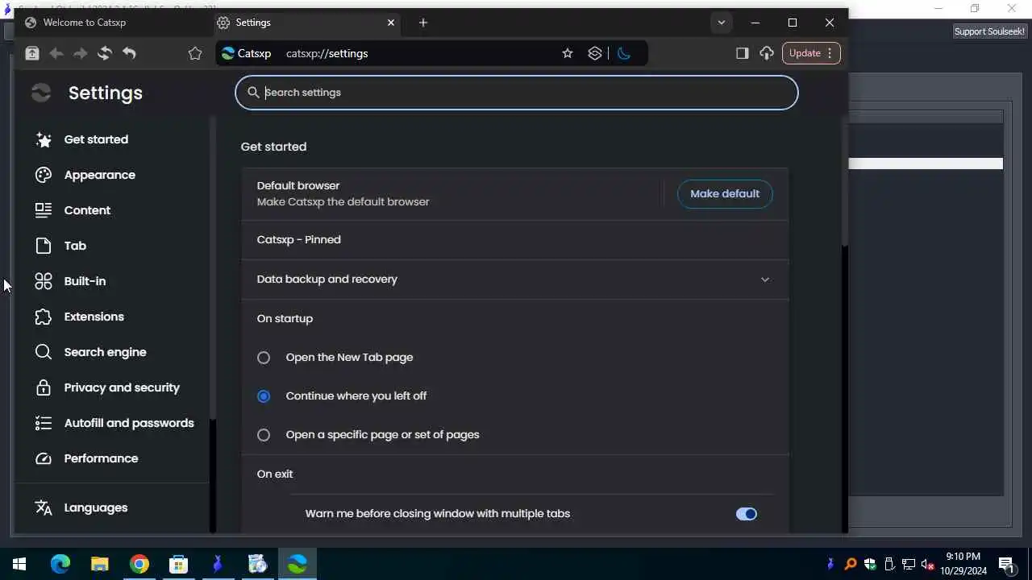Switch to the Welcome to Catsxp tab
1032x580 pixels.
(114, 23)
